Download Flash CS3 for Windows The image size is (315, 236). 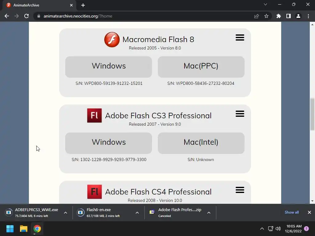tap(109, 143)
